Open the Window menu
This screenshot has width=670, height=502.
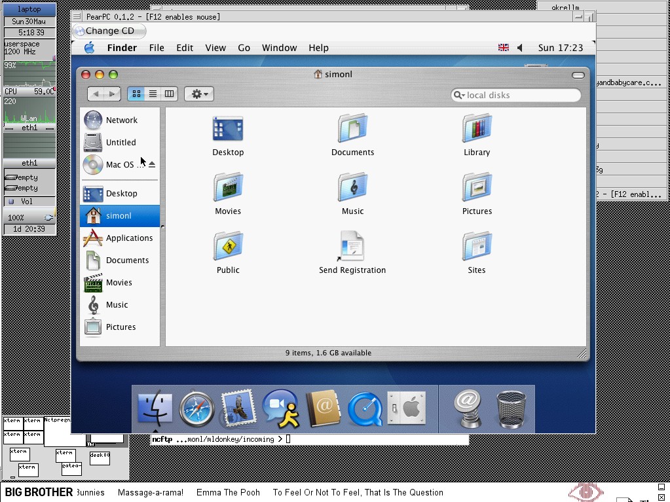click(280, 48)
